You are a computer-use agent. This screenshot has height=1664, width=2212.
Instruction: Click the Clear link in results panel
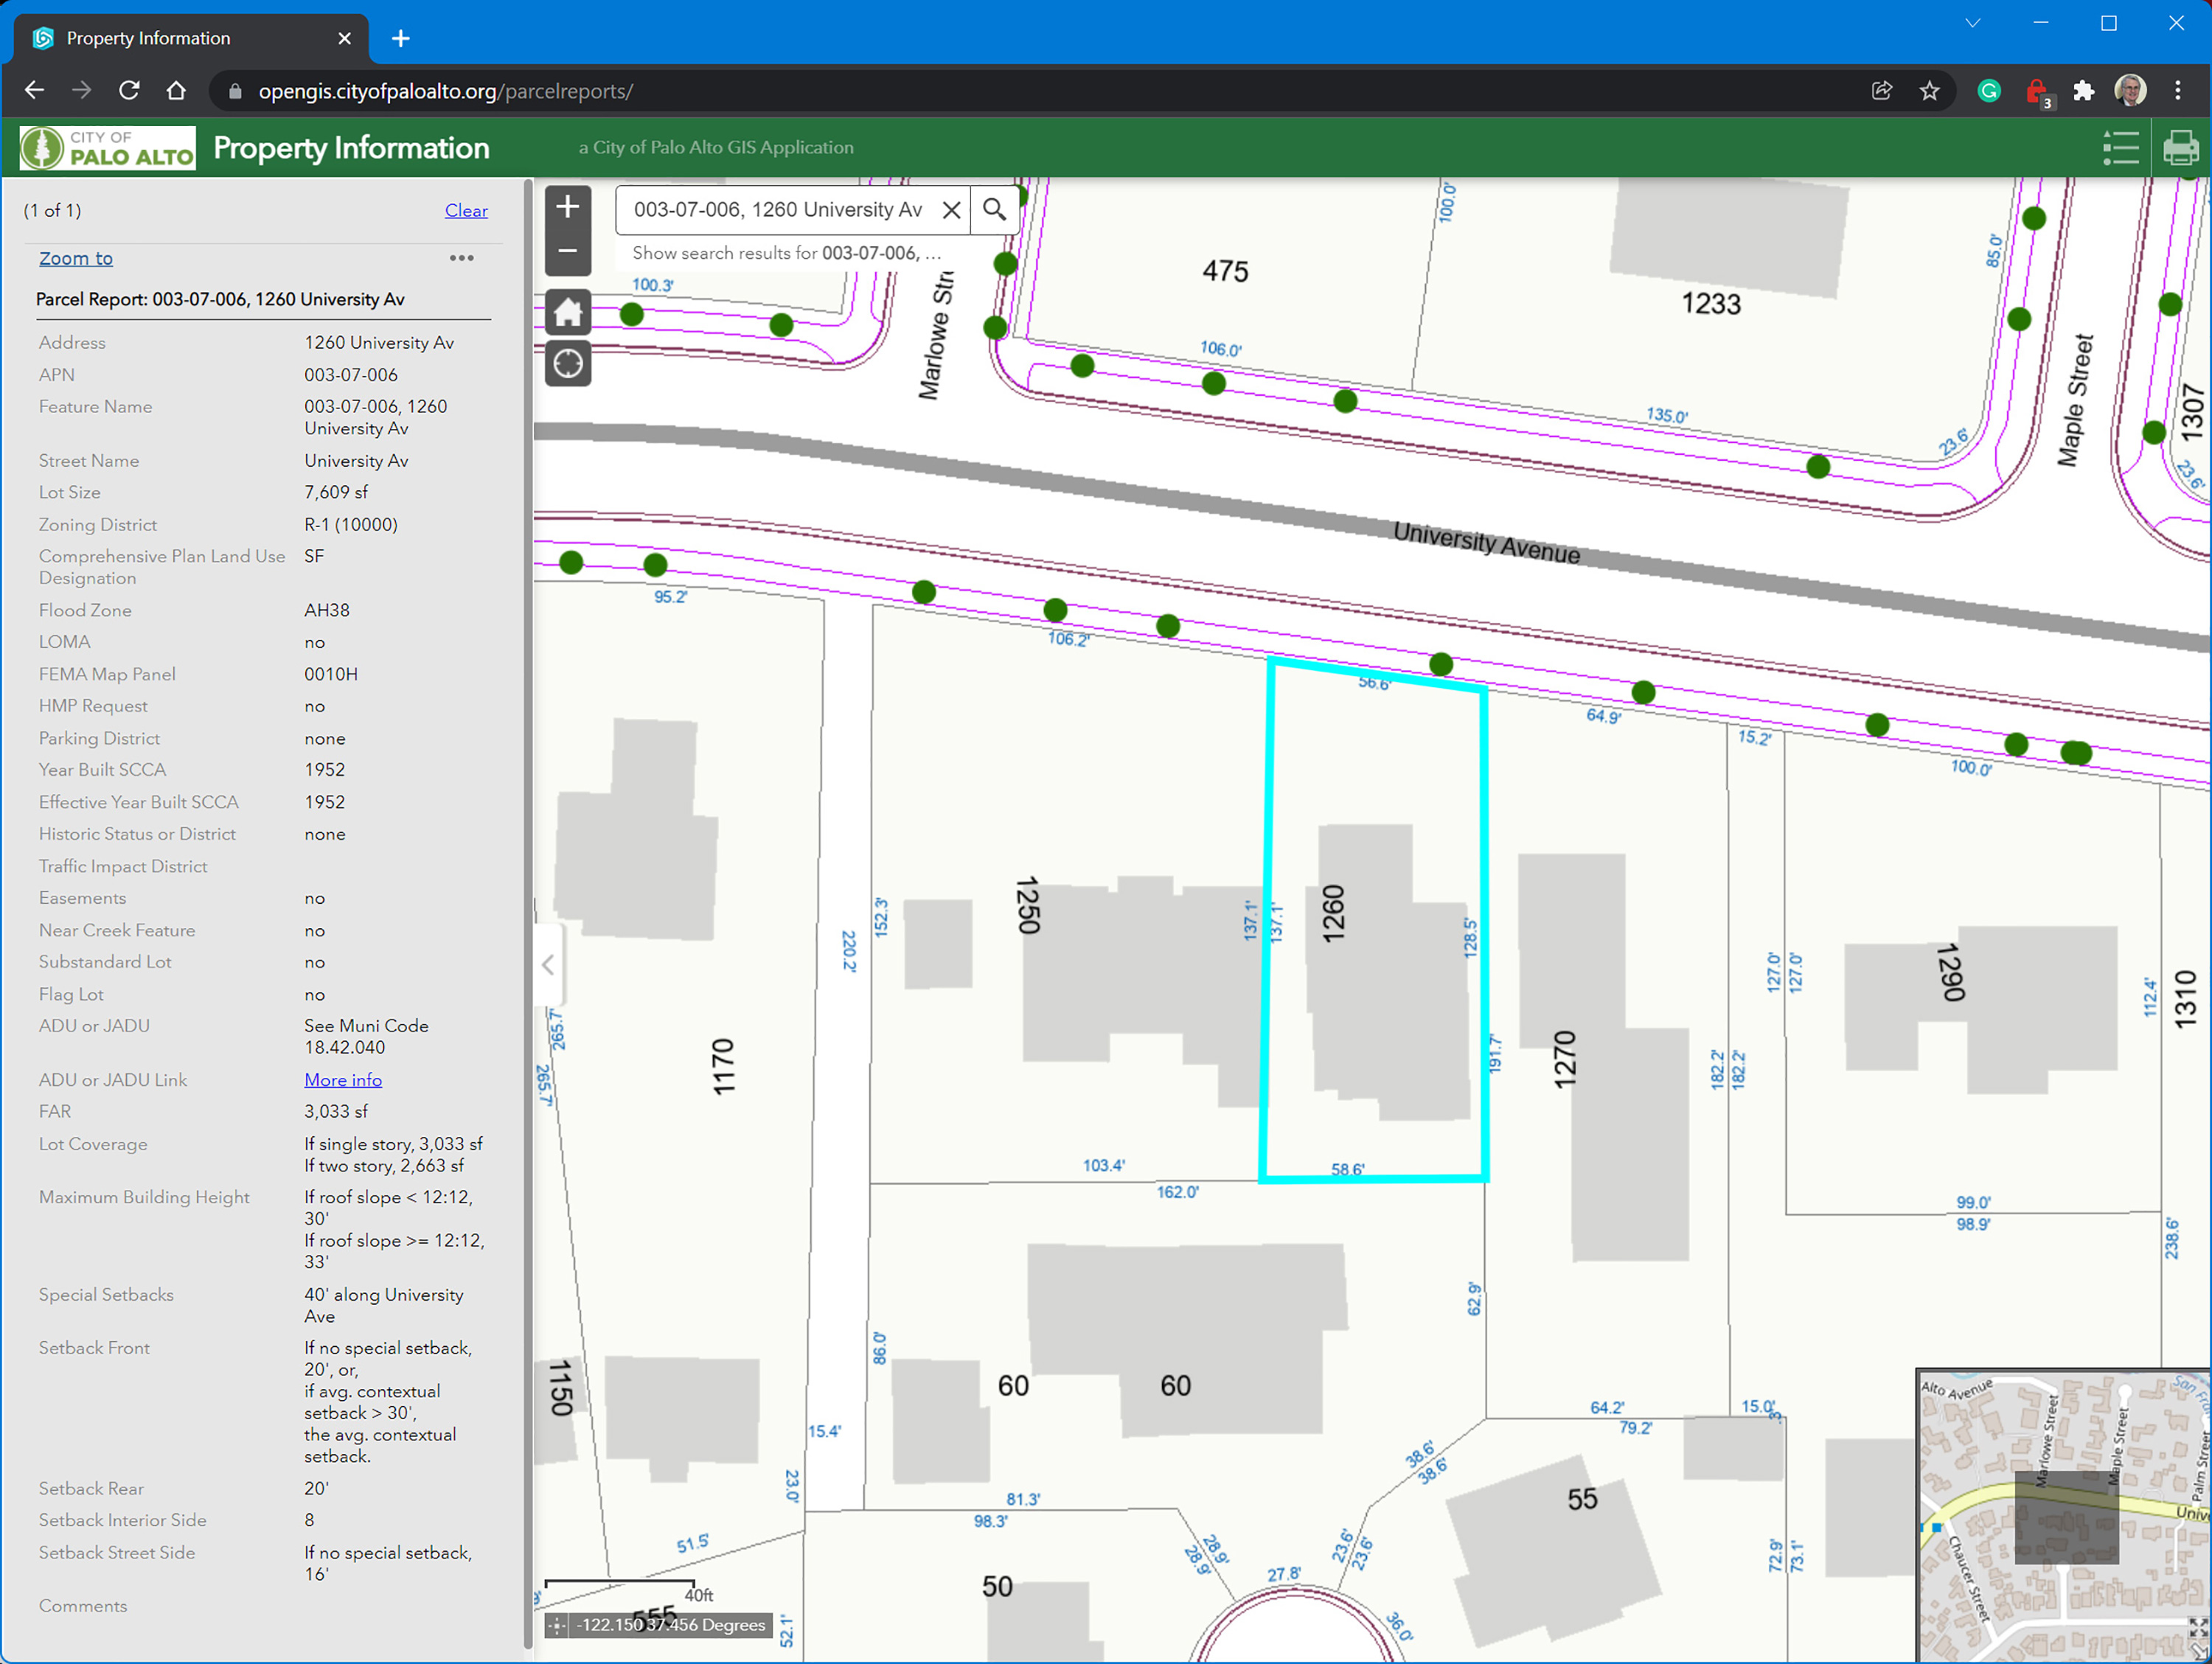(466, 211)
